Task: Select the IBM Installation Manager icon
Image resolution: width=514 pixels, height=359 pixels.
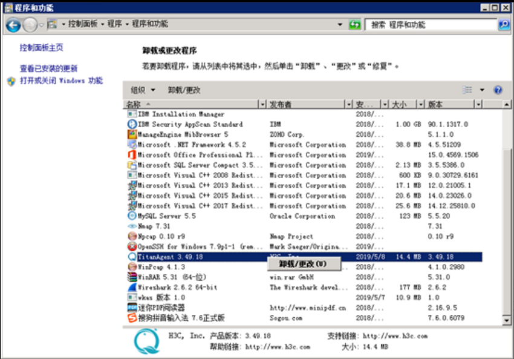Action: point(132,114)
